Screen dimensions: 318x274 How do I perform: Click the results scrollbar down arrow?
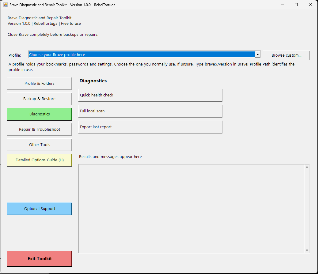pos(307,250)
